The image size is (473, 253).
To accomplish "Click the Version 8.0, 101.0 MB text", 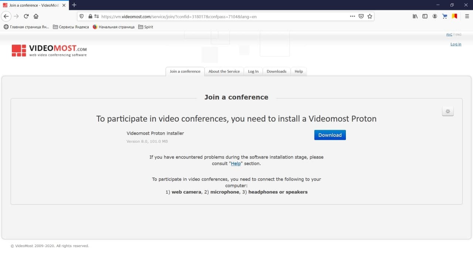I will (x=147, y=142).
